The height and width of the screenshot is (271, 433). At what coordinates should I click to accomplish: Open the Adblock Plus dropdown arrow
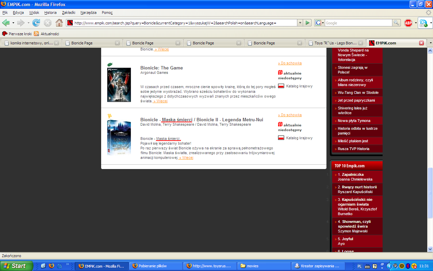pyautogui.click(x=415, y=23)
